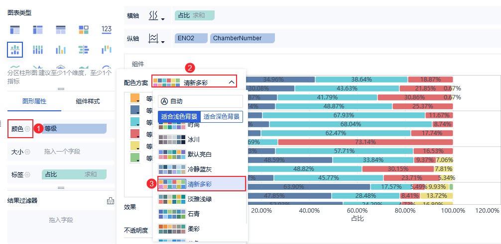Choose the partitioned column chart icon
This screenshot has height=244, width=501.
tap(14, 49)
